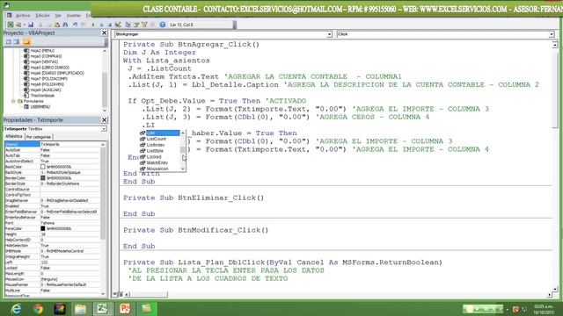Click the autocomplete list scroll down arrow
This screenshot has height=316, width=563.
183,169
